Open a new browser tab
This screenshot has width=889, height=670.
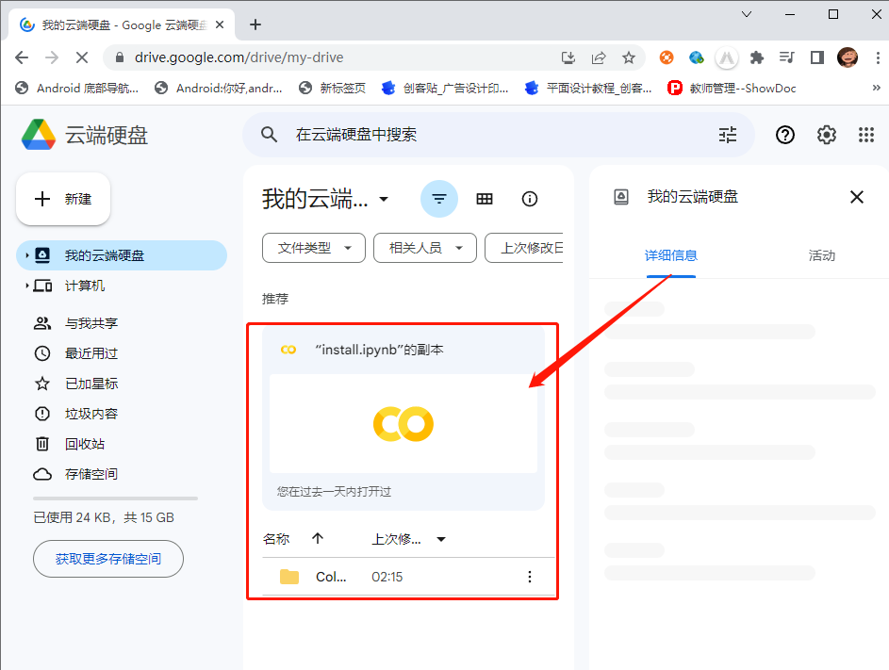[255, 25]
